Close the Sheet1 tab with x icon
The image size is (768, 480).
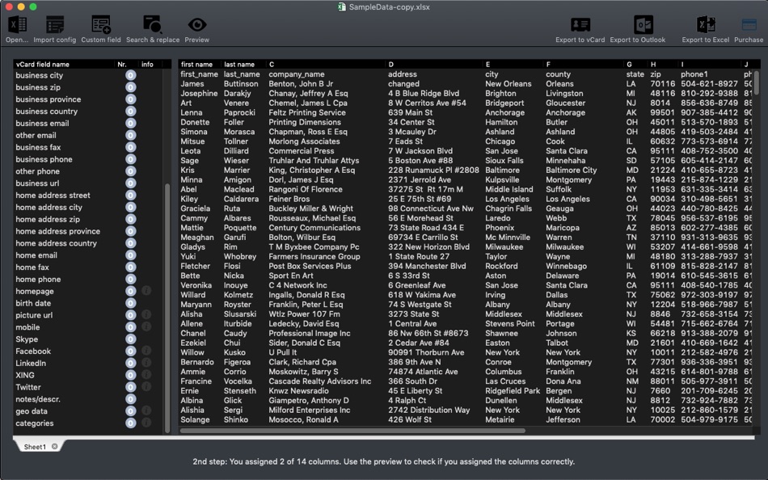(x=55, y=446)
